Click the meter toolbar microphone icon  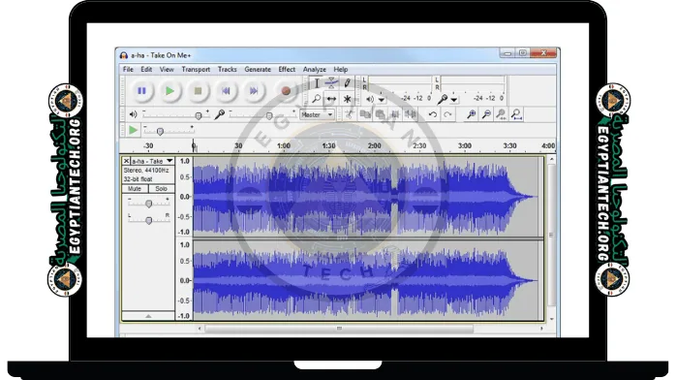pos(443,99)
